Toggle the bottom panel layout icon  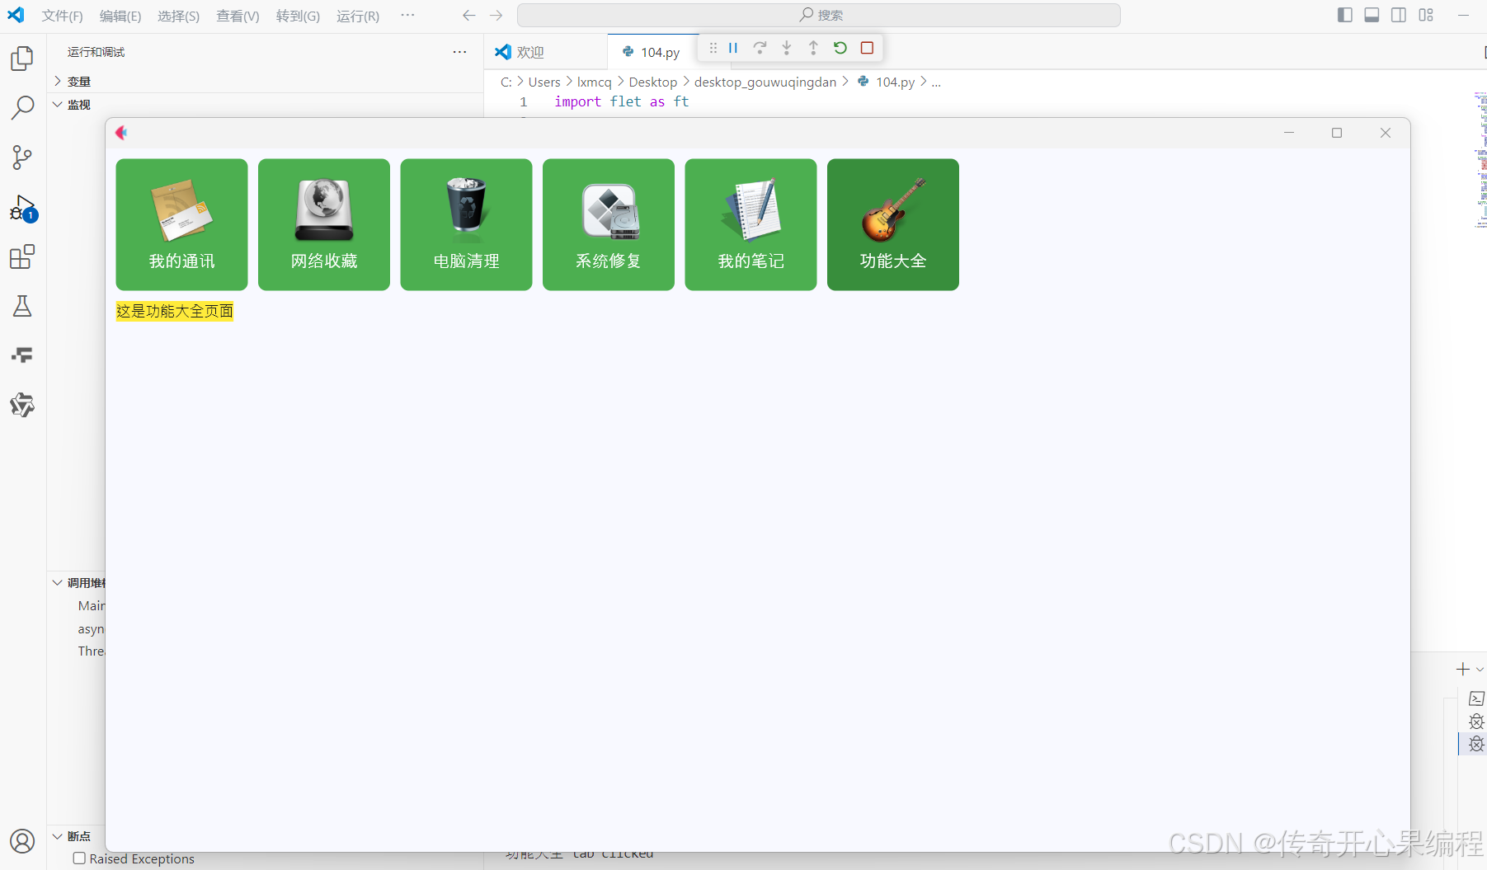(1372, 15)
